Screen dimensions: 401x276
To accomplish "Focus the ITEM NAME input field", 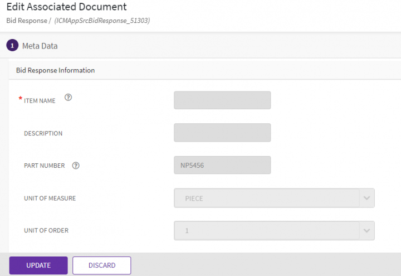I will (222, 100).
